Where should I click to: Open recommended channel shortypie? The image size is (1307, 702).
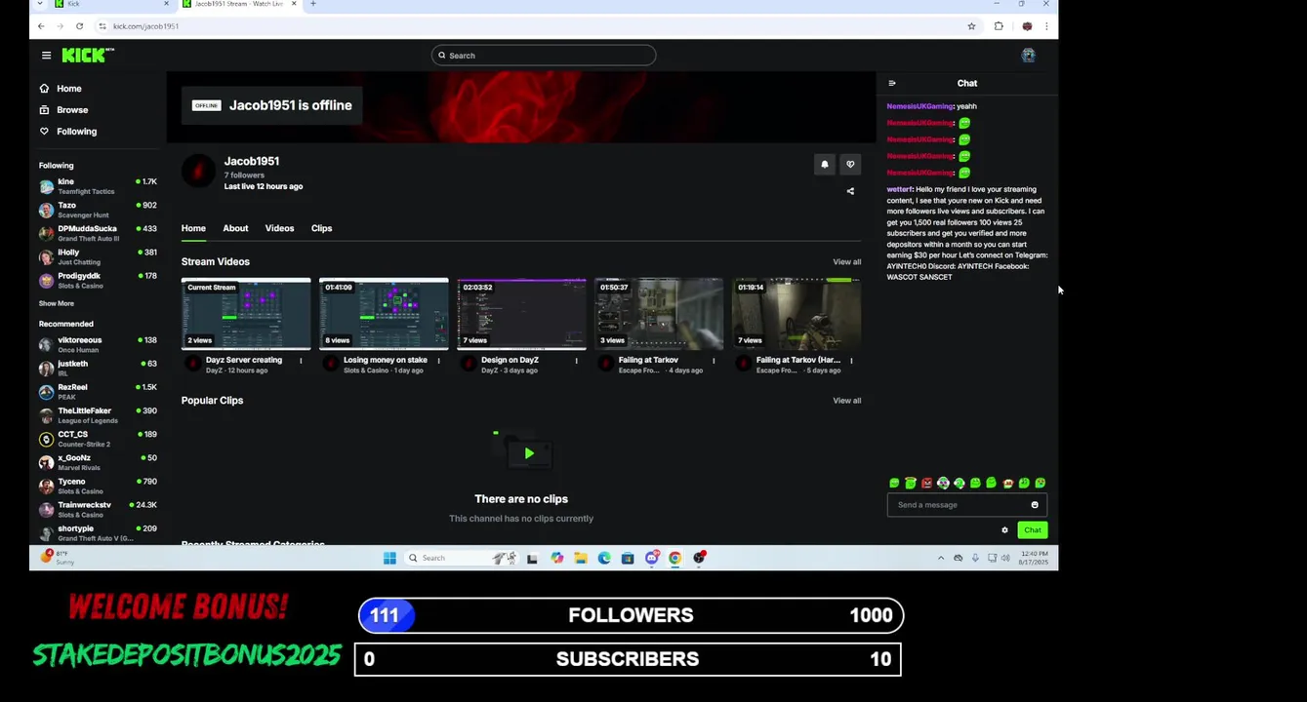point(98,532)
